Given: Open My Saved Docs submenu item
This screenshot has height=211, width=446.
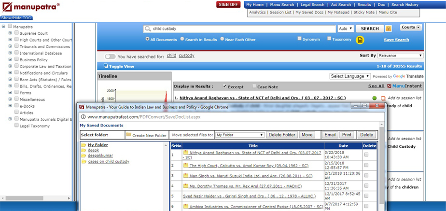Looking at the screenshot, I should (309, 12).
